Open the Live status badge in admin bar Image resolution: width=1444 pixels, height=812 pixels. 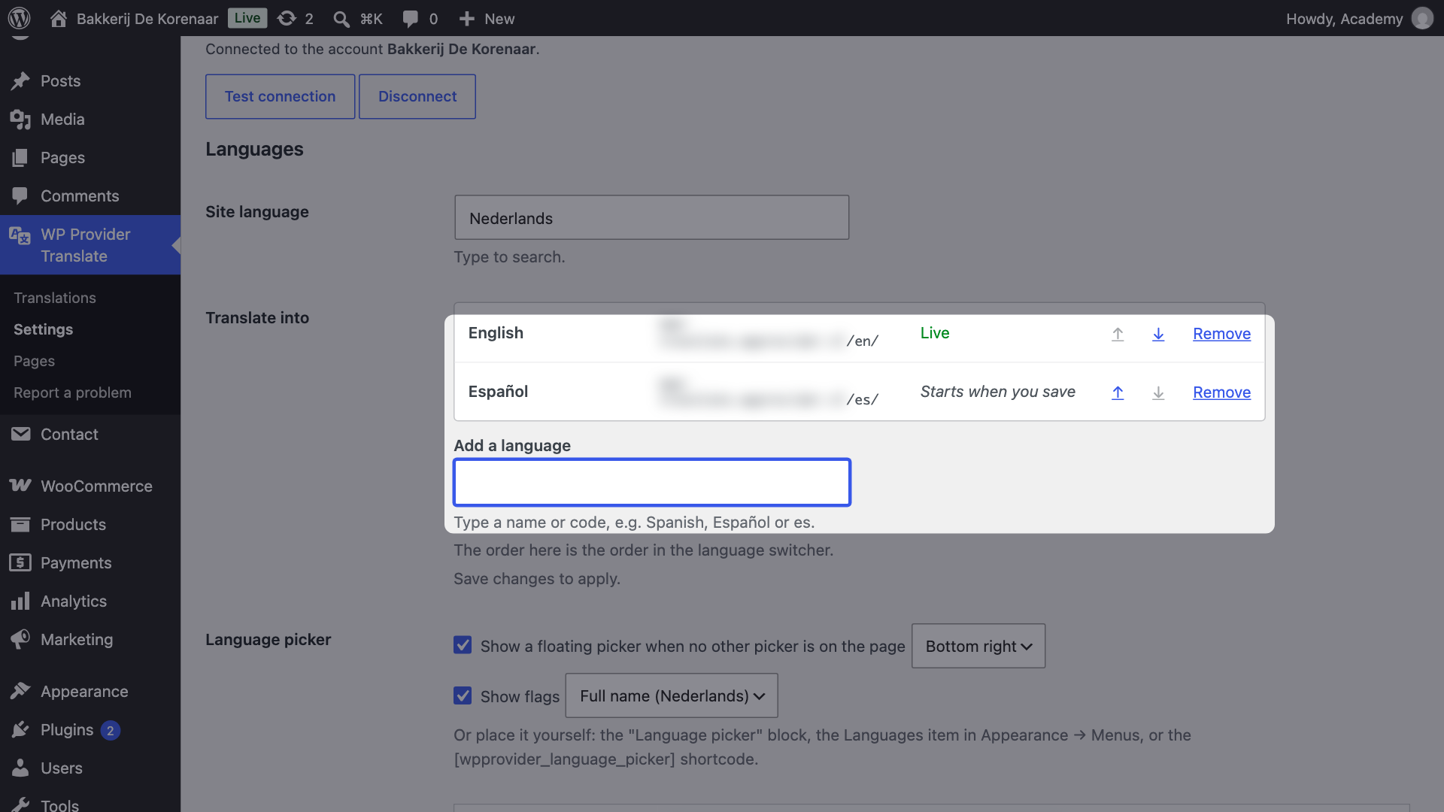coord(247,18)
